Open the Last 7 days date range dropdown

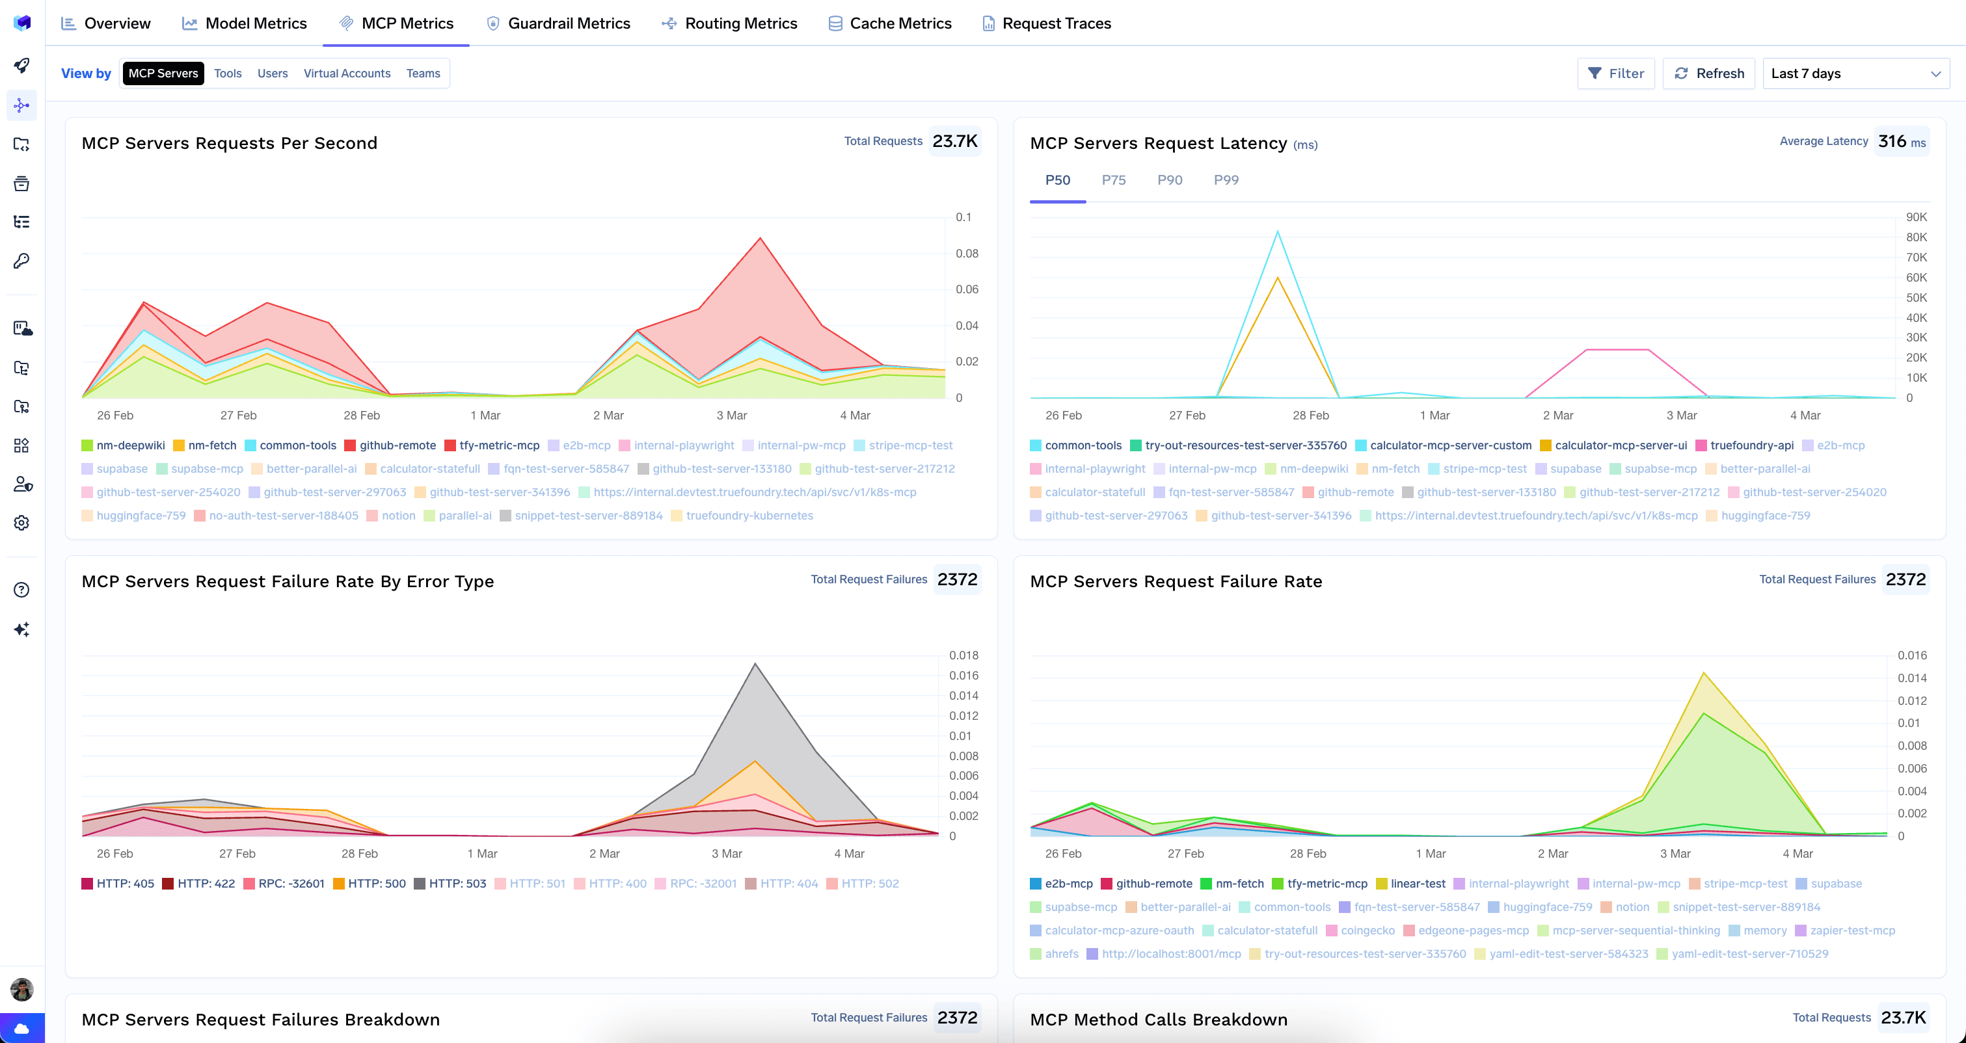[x=1856, y=73]
